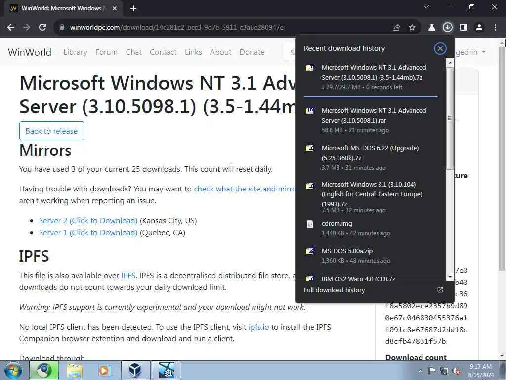This screenshot has height=380, width=506.
Task: Open the Chat nav item
Action: [x=134, y=52]
